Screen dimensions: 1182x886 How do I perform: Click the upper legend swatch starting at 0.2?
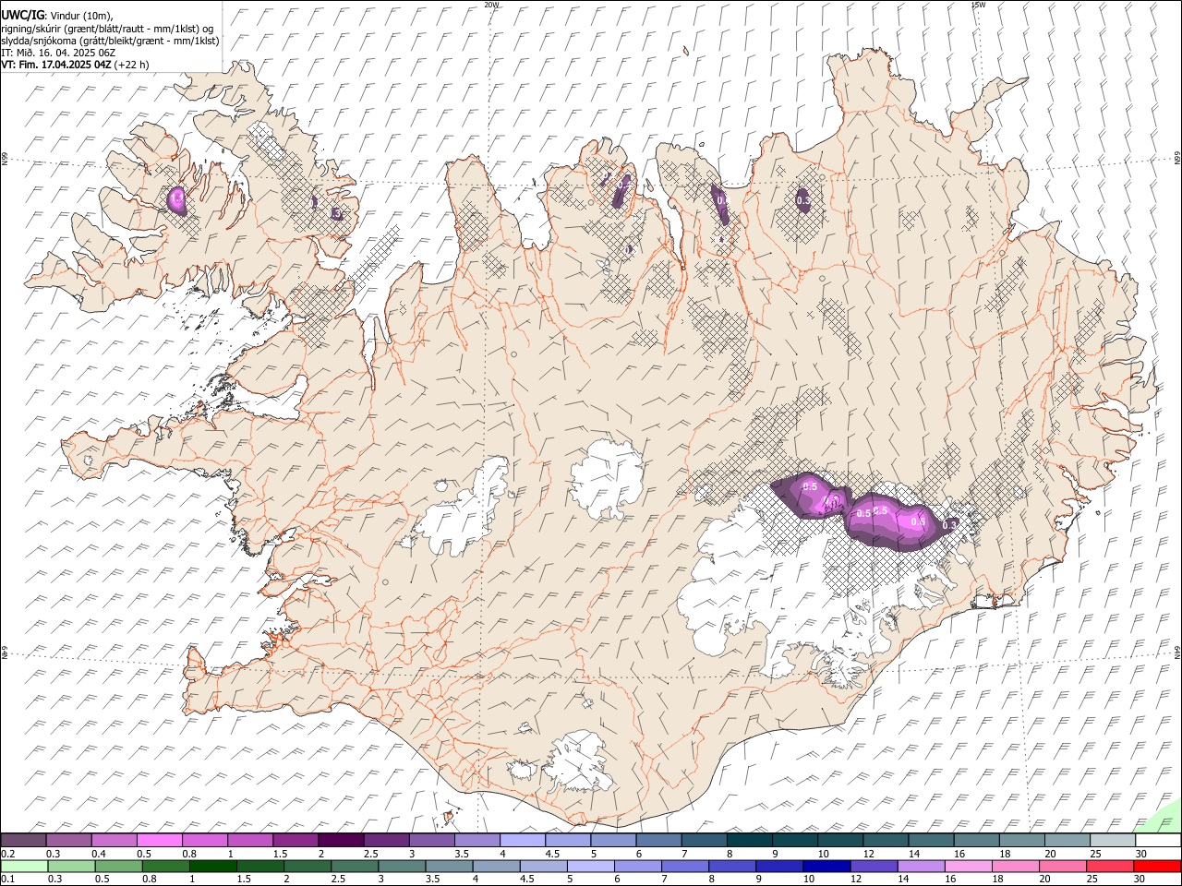click(x=23, y=841)
